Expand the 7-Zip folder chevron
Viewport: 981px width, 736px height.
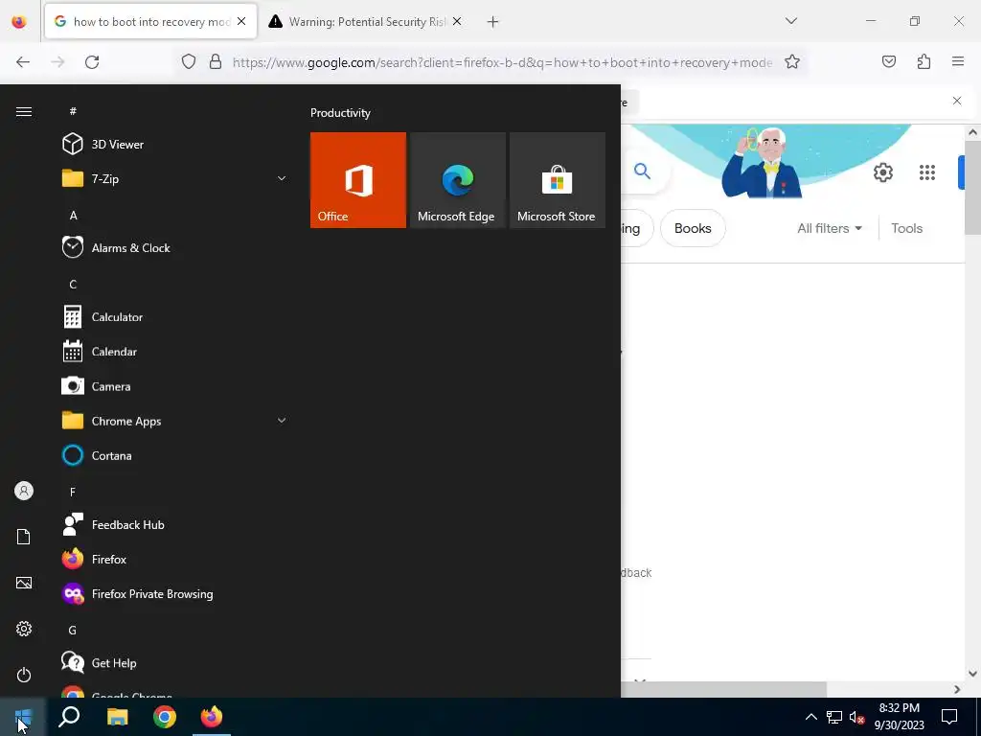[282, 178]
